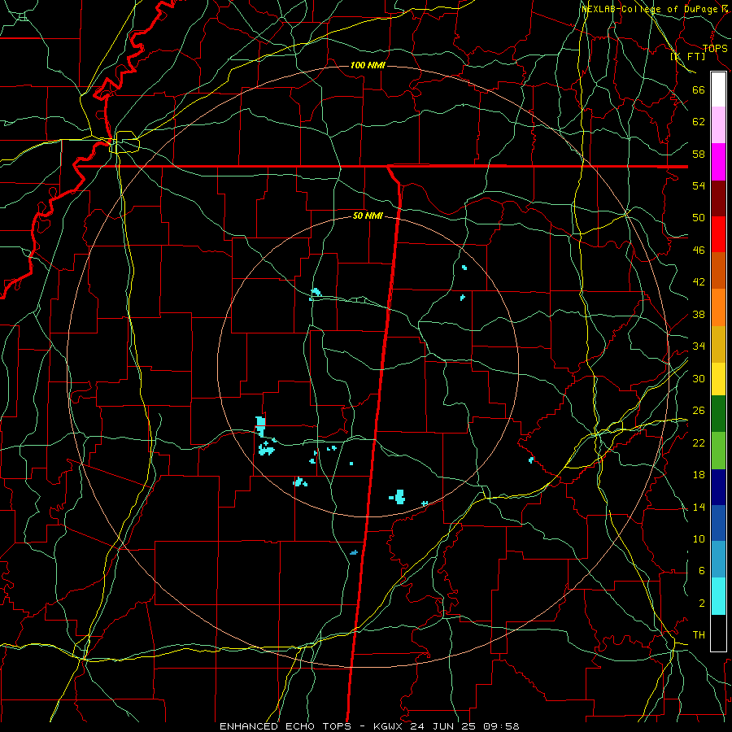Image resolution: width=732 pixels, height=732 pixels.
Task: Click the legend value 42
Action: pos(699,282)
